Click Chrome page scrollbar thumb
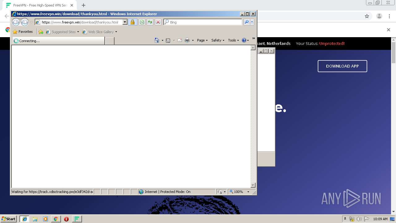The height and width of the screenshot is (223, 396). pos(394,52)
